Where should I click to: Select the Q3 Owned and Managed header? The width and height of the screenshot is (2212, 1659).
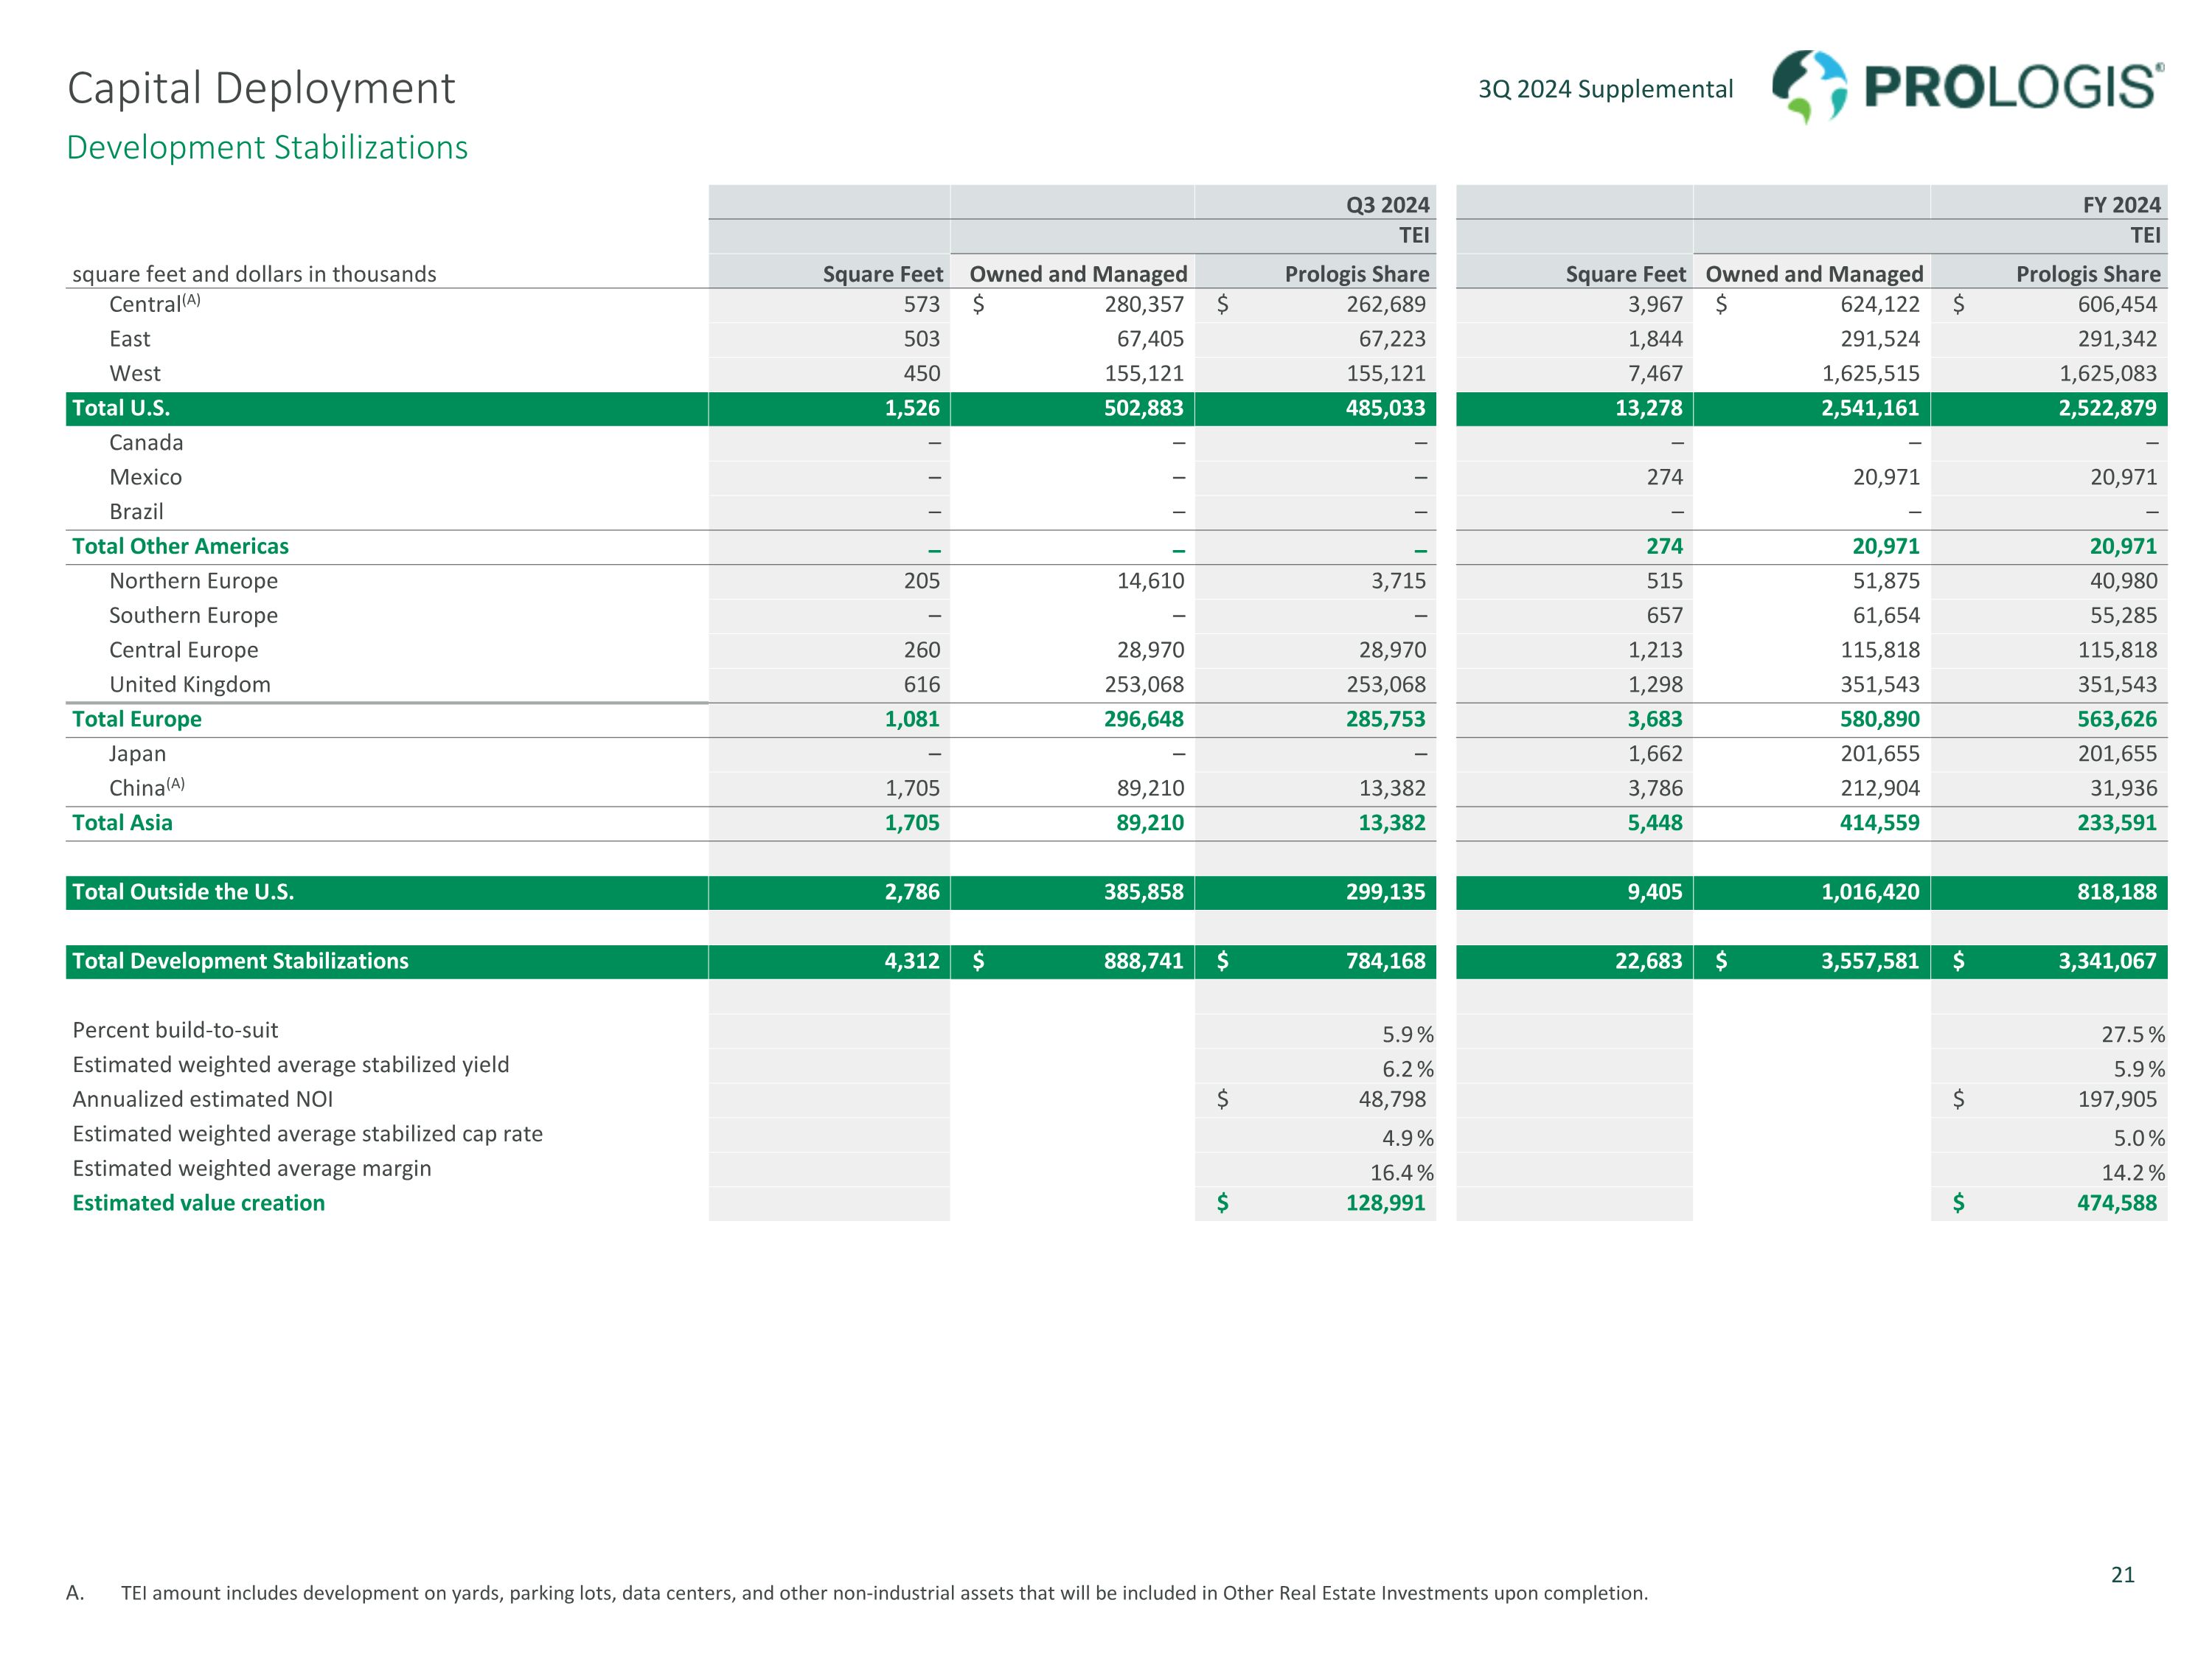click(x=1078, y=274)
